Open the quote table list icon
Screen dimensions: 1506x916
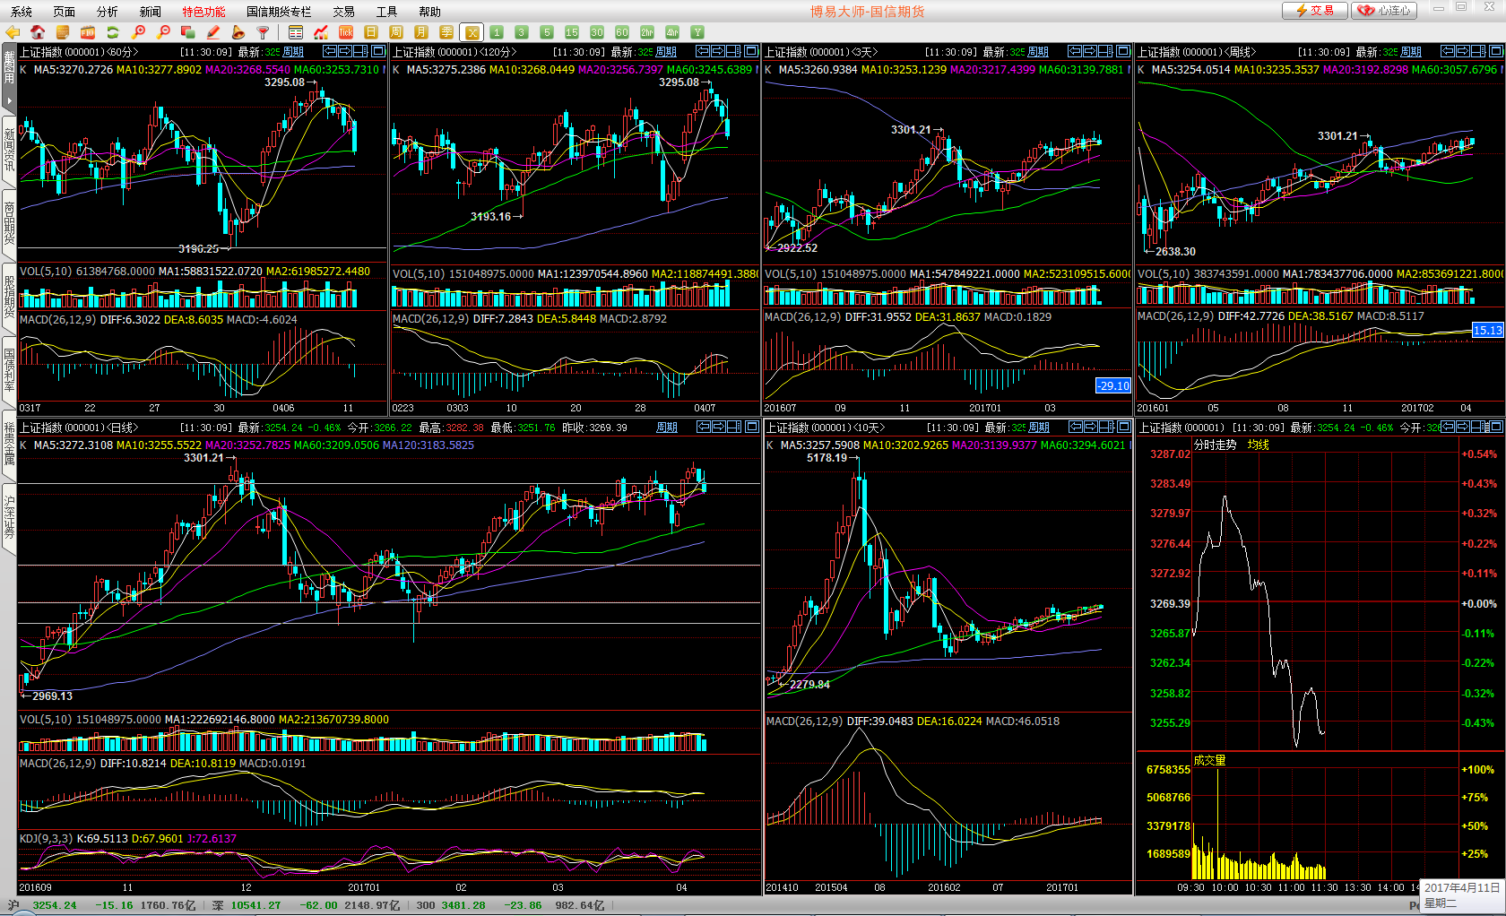pyautogui.click(x=296, y=32)
